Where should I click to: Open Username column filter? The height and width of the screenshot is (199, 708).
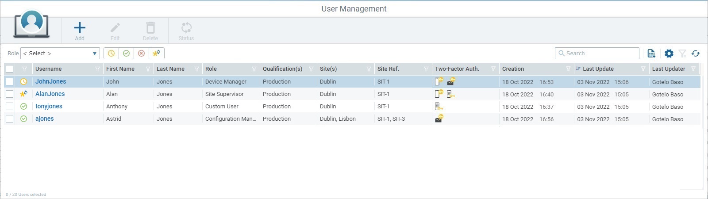(97, 69)
